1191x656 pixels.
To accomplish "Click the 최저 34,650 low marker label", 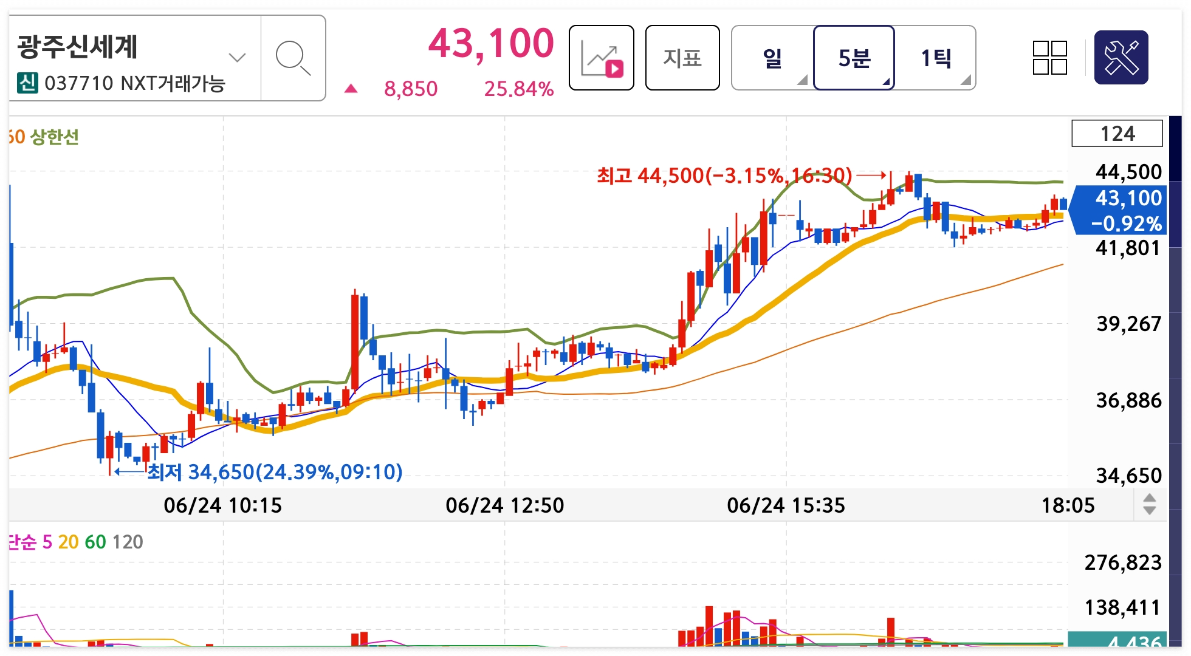I will tap(275, 472).
